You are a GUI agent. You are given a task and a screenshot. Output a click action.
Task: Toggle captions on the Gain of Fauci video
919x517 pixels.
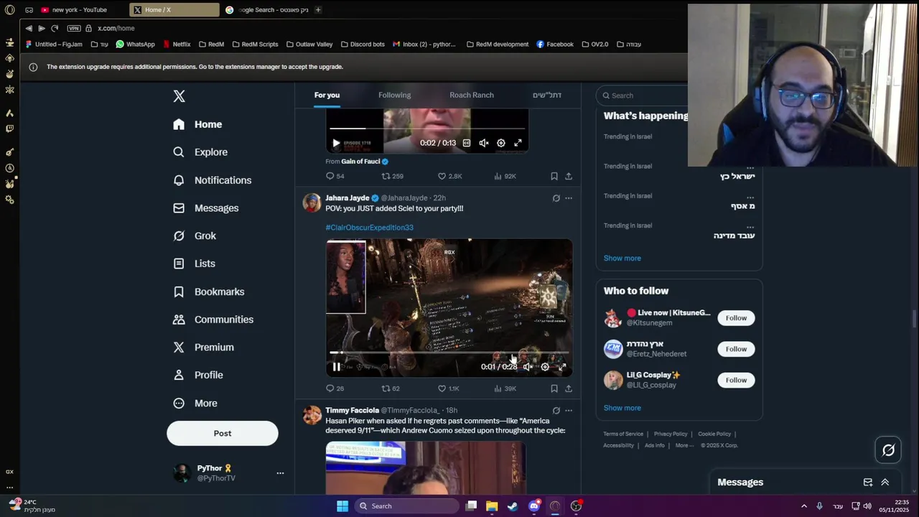click(x=467, y=143)
